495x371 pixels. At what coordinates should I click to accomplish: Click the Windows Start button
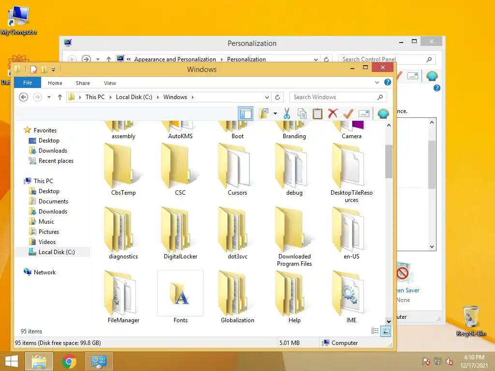click(12, 361)
